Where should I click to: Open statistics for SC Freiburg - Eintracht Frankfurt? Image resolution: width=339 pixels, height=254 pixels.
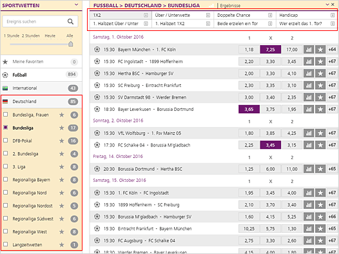[x=309, y=85]
